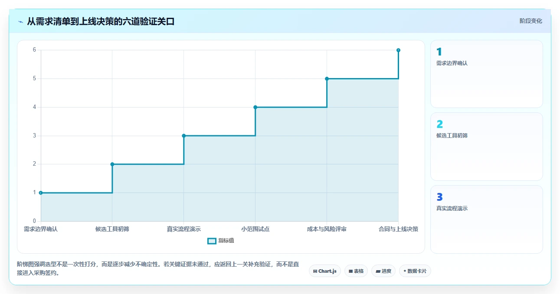Click the 指标值 legend color box
Viewport: 560px width, 294px height.
point(212,241)
